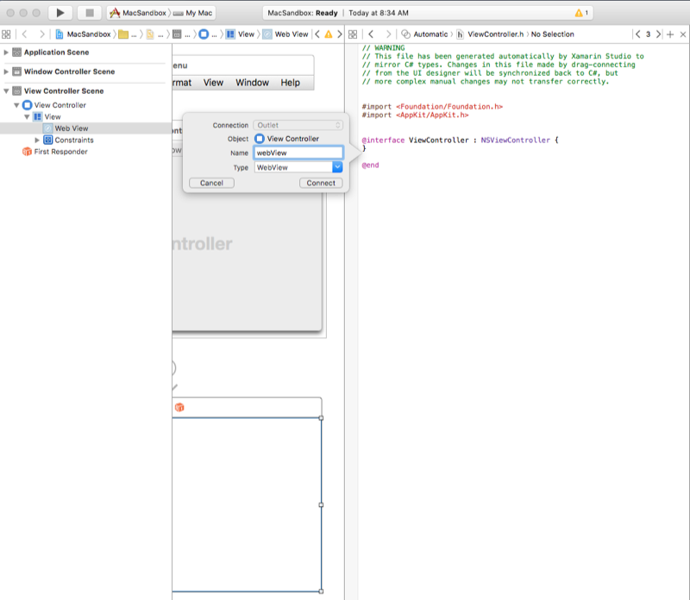Collapse the View Controller item in the outline
The height and width of the screenshot is (600, 690).
pos(16,105)
